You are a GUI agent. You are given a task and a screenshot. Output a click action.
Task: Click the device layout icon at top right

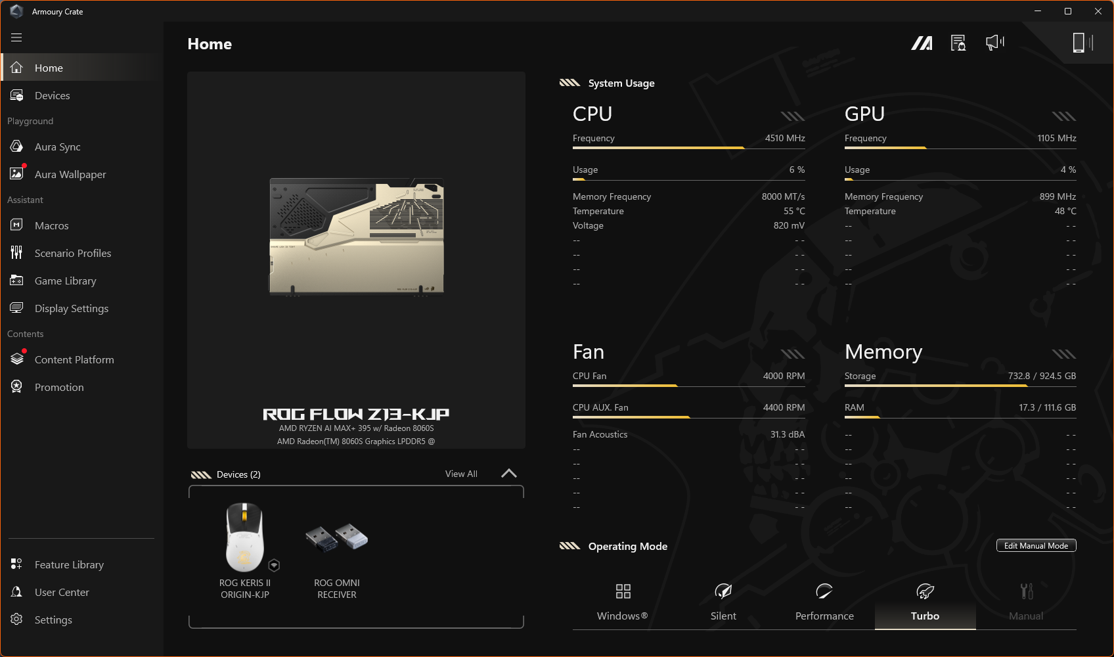(x=1082, y=43)
